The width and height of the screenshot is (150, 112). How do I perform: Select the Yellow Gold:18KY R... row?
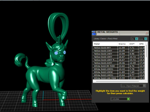tap(119, 60)
